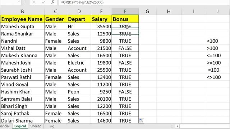Select the Saurabh Joshi cell
The image size is (230, 129).
[x=22, y=70]
